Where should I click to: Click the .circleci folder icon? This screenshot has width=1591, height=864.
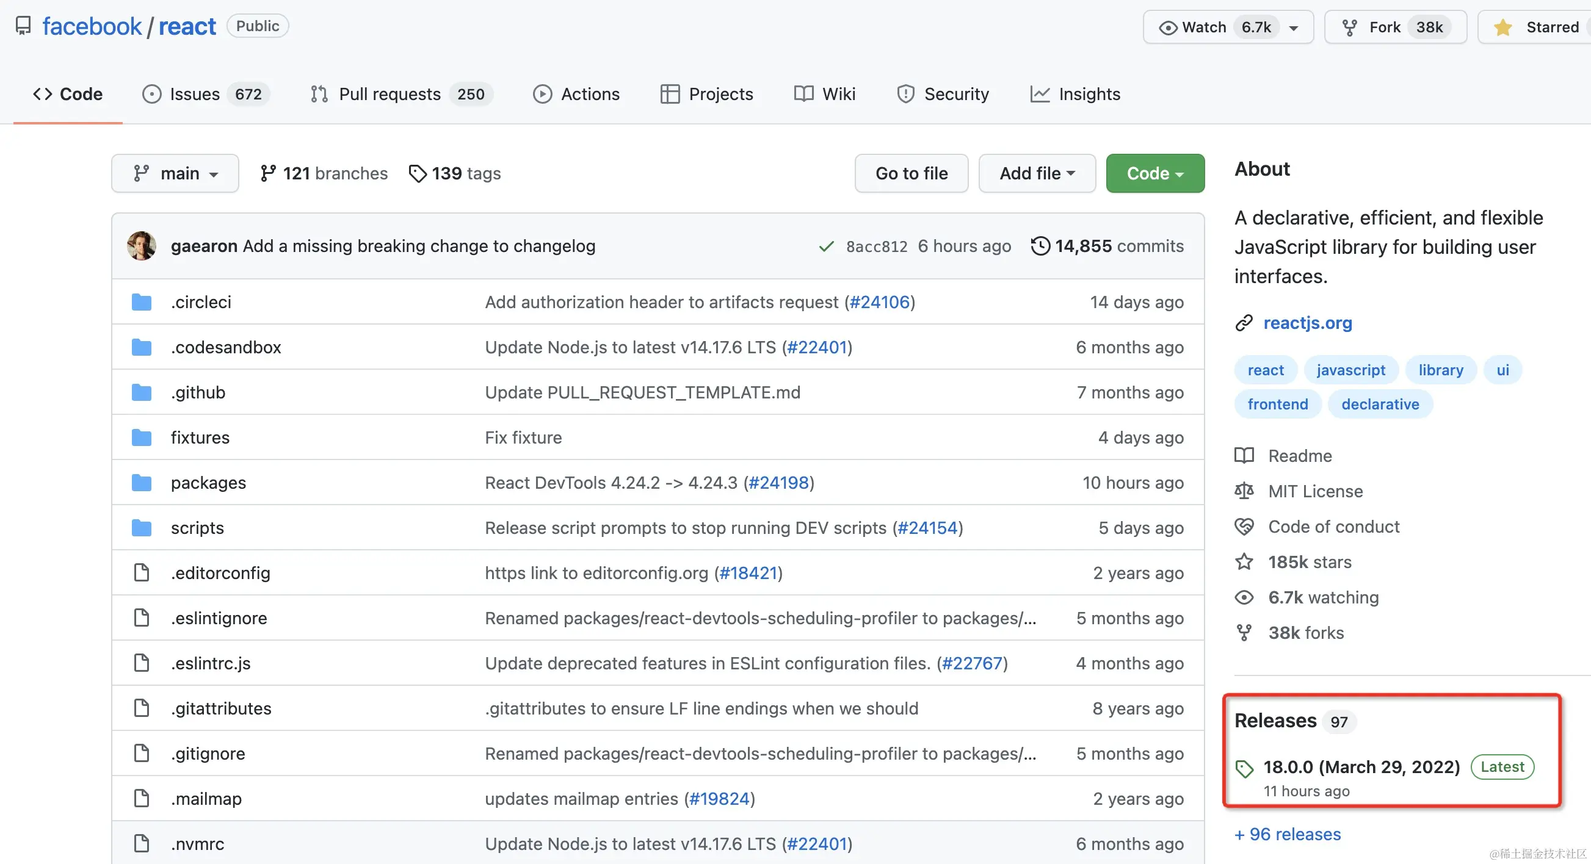142,302
